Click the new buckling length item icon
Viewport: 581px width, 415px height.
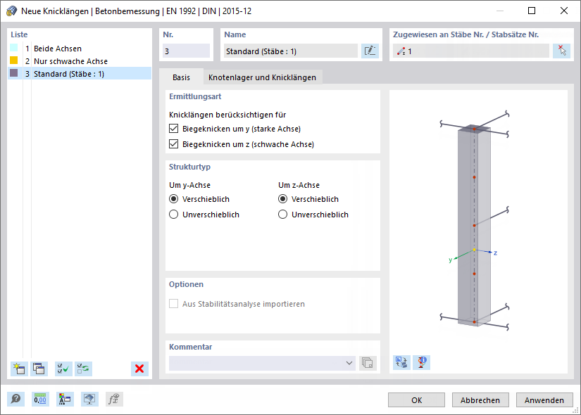click(19, 369)
